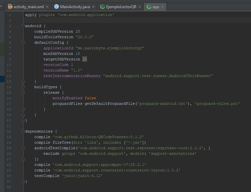Fold the buildTypes block

coord(24,87)
